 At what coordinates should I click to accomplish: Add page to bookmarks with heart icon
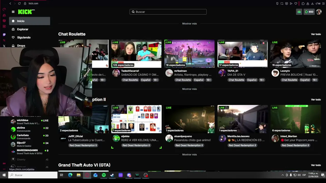(x=296, y=4)
